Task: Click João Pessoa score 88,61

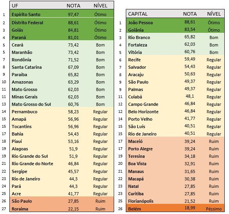Action: click(190, 22)
